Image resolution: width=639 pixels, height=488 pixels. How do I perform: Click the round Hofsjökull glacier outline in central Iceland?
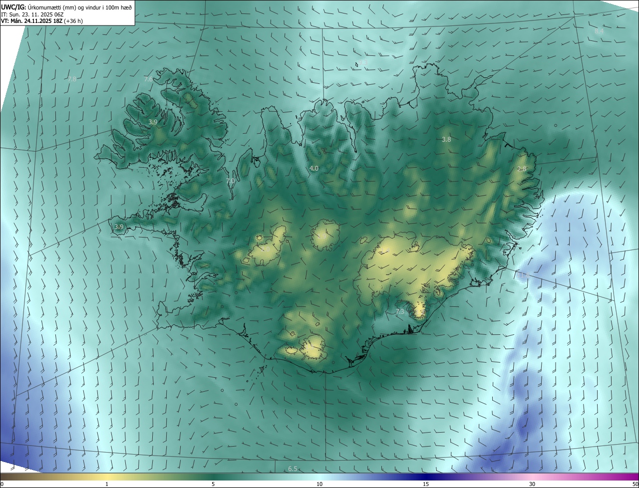(x=325, y=235)
